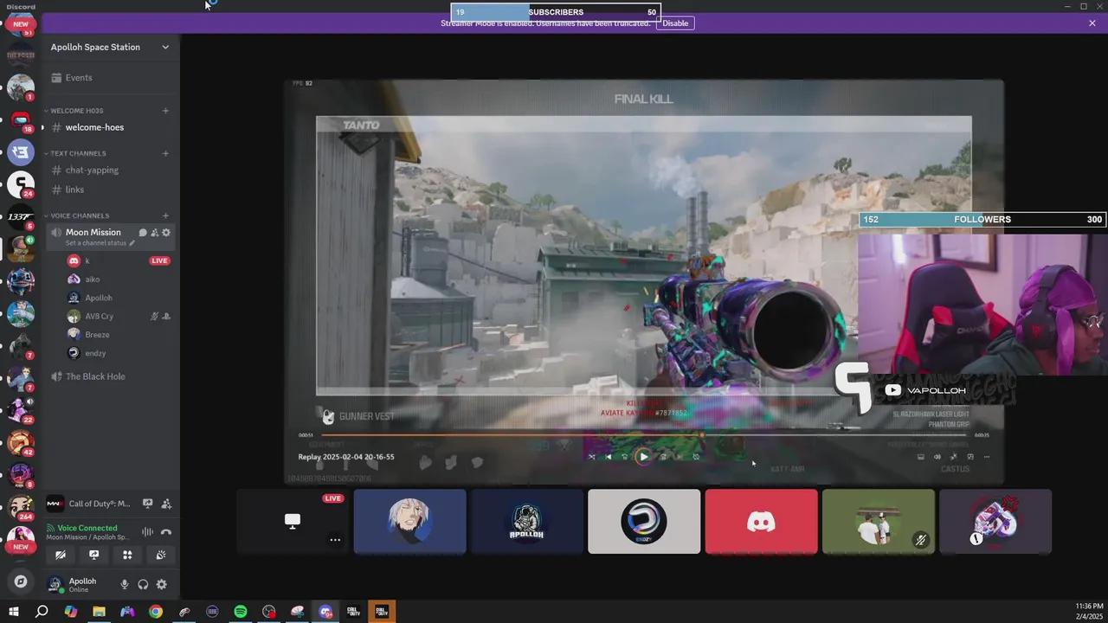Disable Streamer Mode with the Disable button
The height and width of the screenshot is (623, 1108).
point(675,23)
